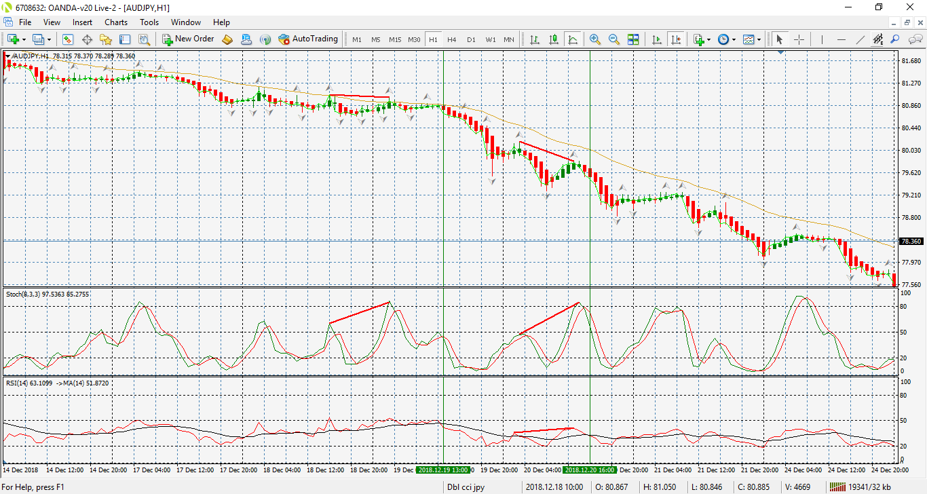Click the New Order button
This screenshot has height=494, width=927.
pyautogui.click(x=189, y=39)
